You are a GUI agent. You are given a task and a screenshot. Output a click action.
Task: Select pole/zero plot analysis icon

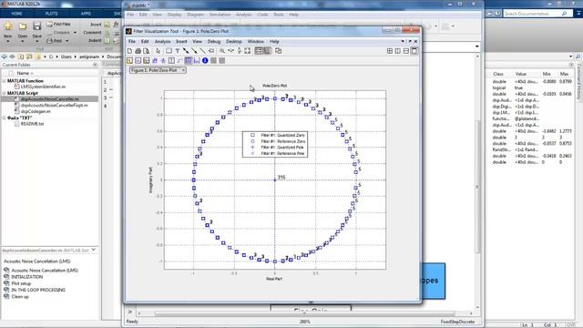[x=189, y=61]
